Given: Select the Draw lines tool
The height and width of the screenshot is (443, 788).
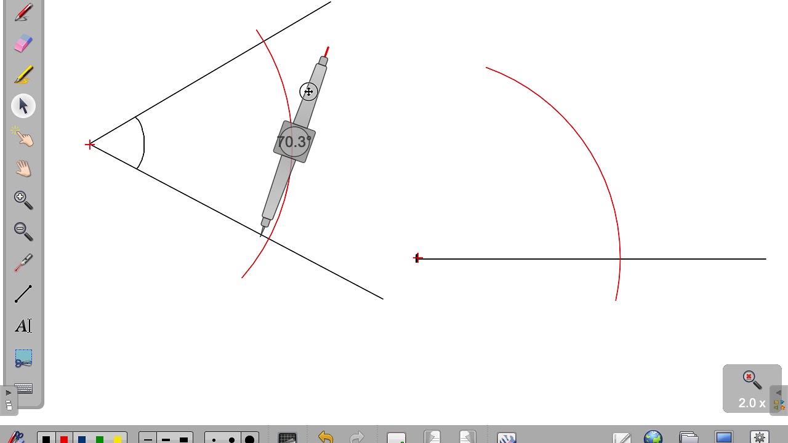Looking at the screenshot, I should point(23,294).
